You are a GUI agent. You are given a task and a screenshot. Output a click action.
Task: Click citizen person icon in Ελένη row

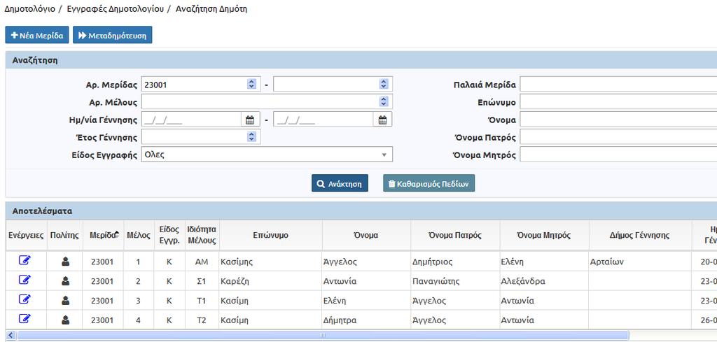[65, 301]
